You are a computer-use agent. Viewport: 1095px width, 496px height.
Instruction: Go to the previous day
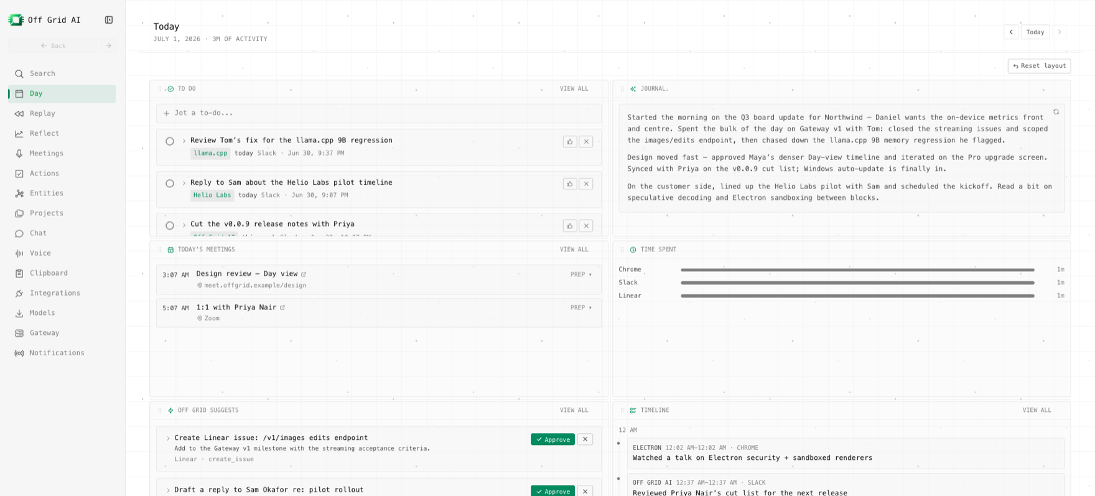(x=1011, y=32)
